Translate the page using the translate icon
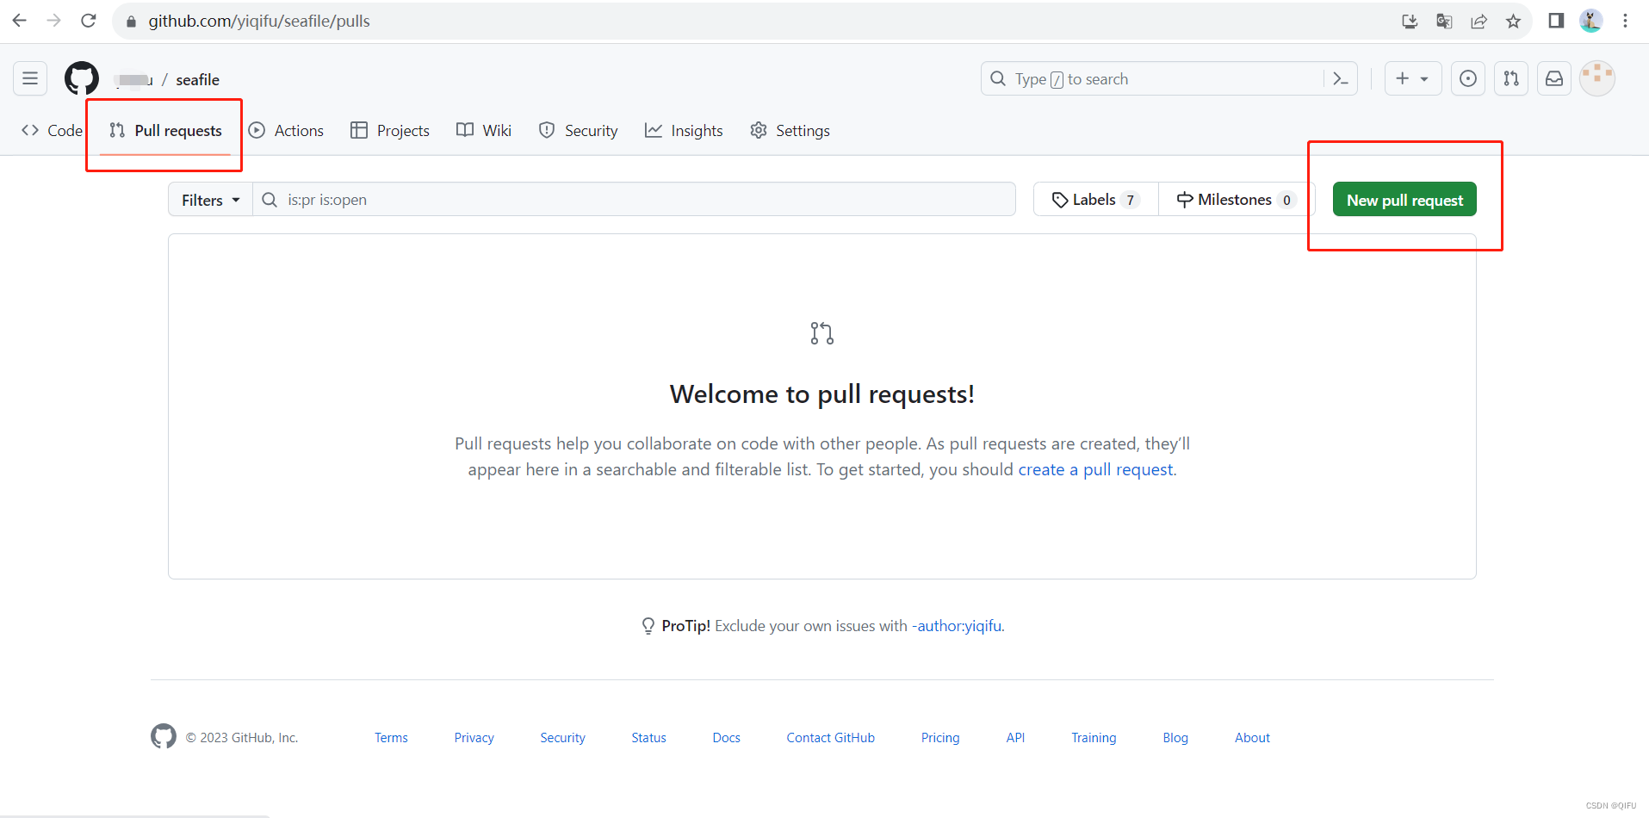The height and width of the screenshot is (818, 1649). point(1444,21)
